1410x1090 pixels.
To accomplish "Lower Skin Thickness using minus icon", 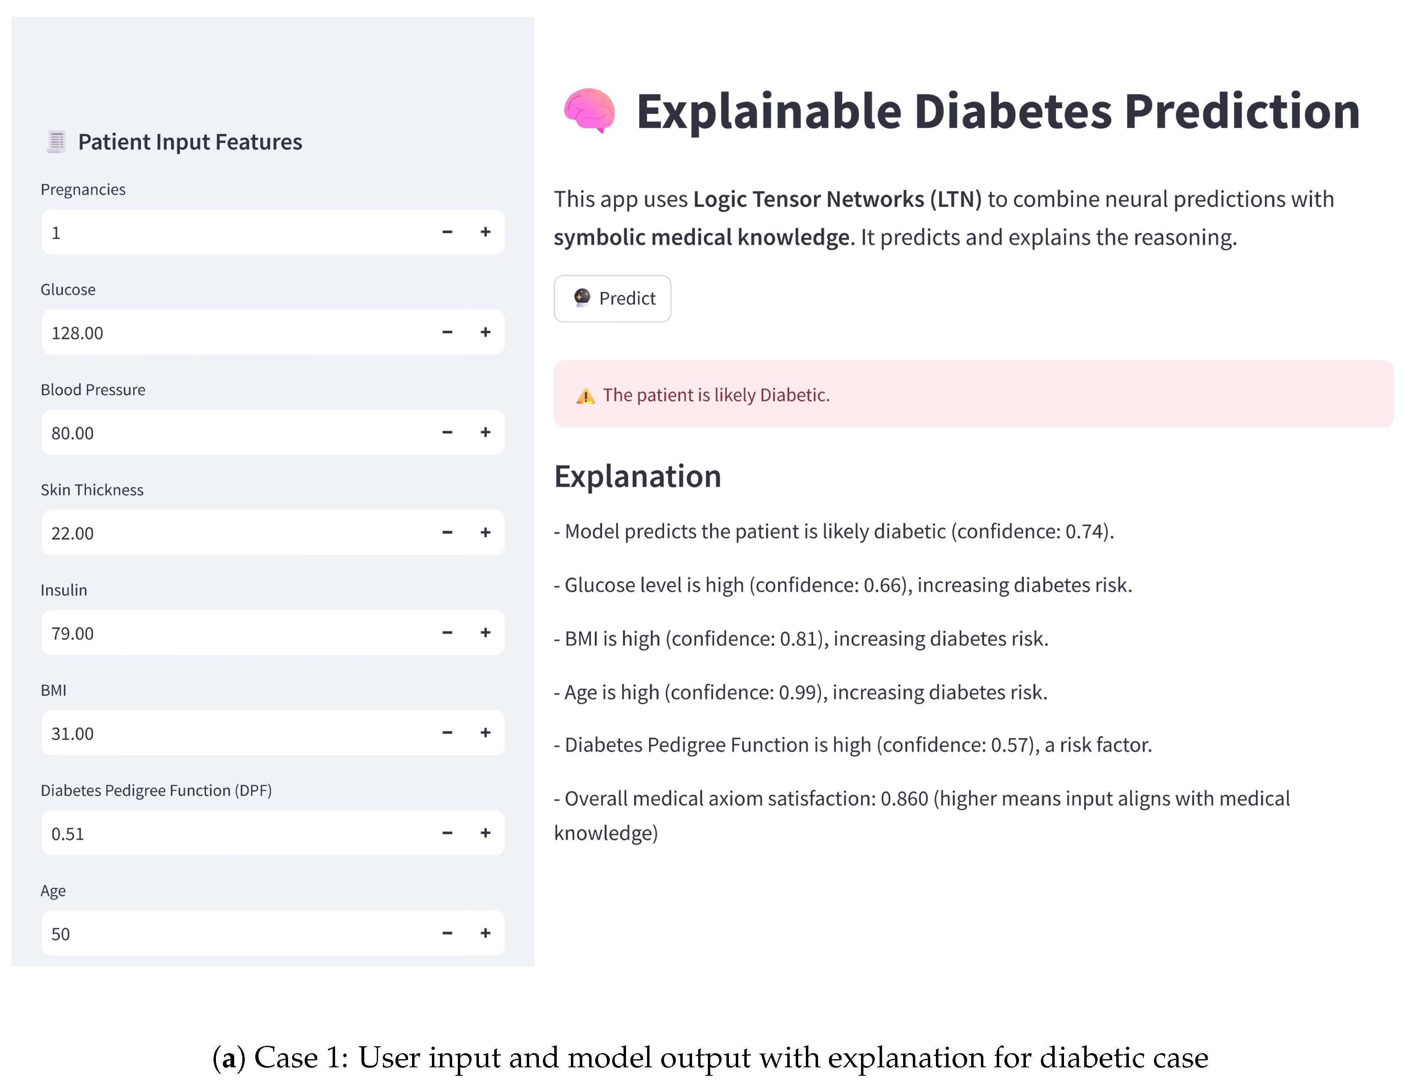I will pyautogui.click(x=447, y=532).
